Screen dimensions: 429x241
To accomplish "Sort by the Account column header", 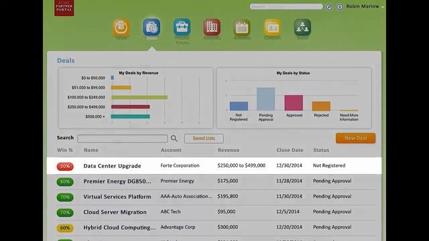I will pyautogui.click(x=171, y=150).
